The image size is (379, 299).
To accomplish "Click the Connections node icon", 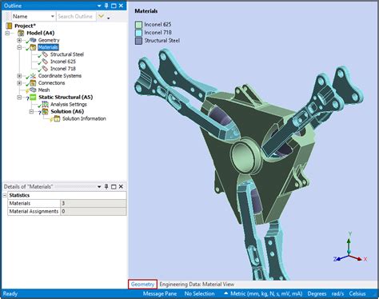I will (x=33, y=83).
